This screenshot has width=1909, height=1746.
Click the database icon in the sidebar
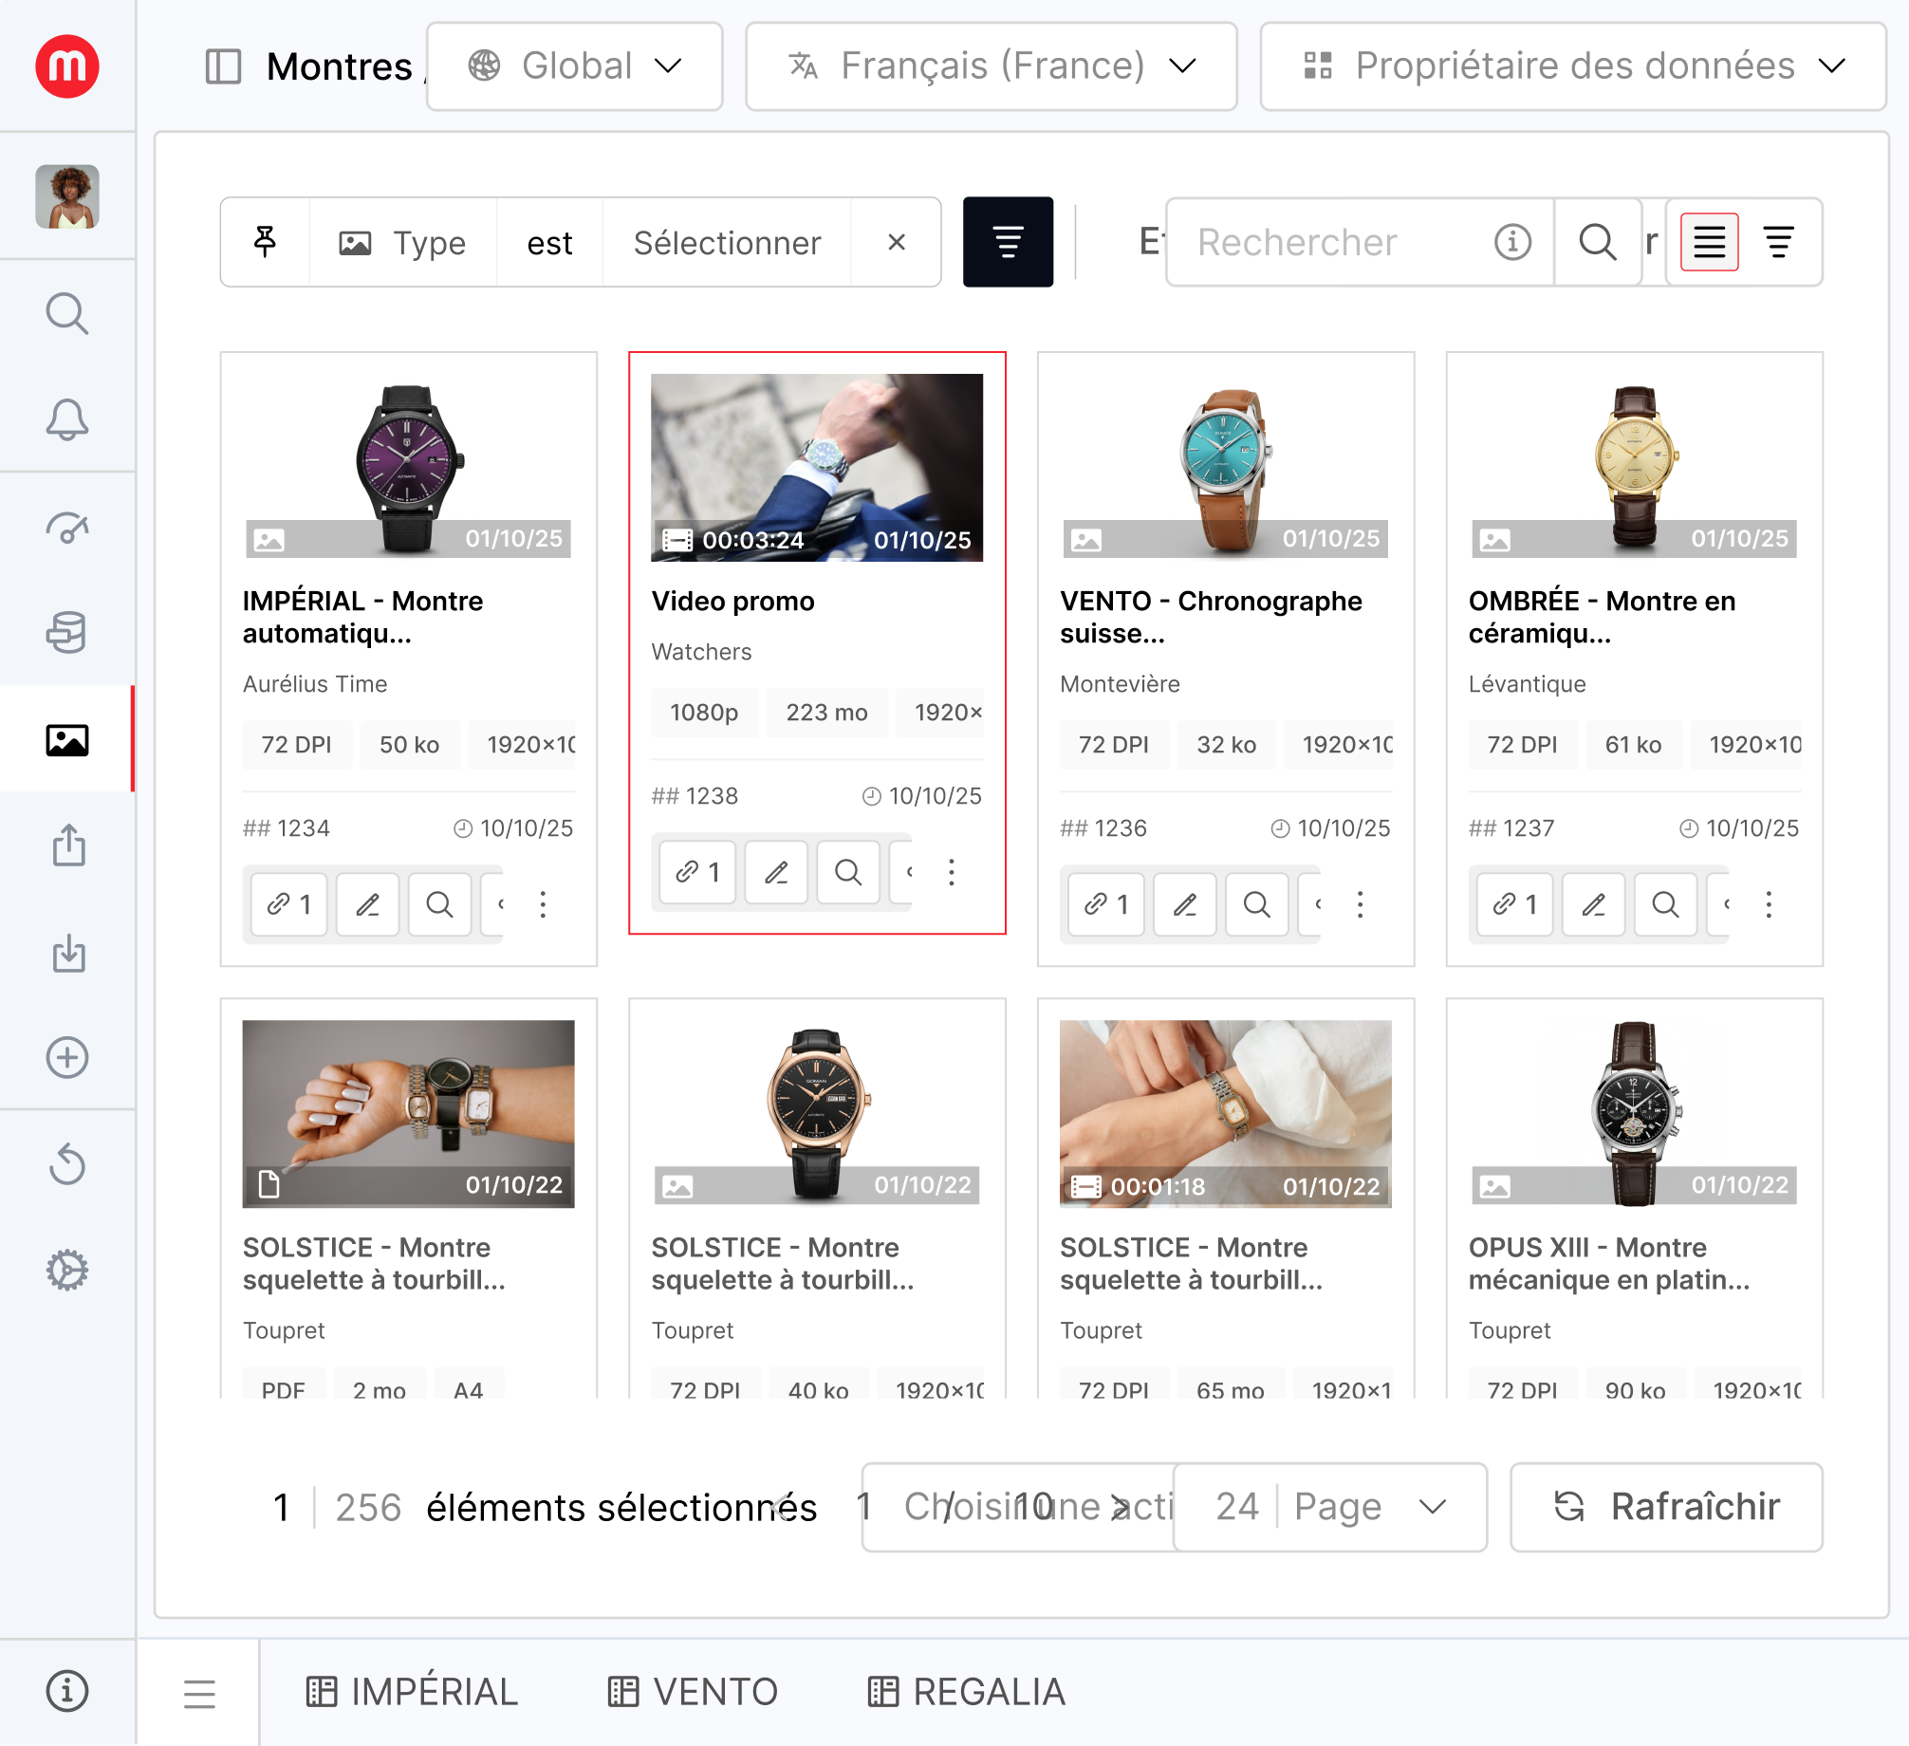click(x=67, y=632)
